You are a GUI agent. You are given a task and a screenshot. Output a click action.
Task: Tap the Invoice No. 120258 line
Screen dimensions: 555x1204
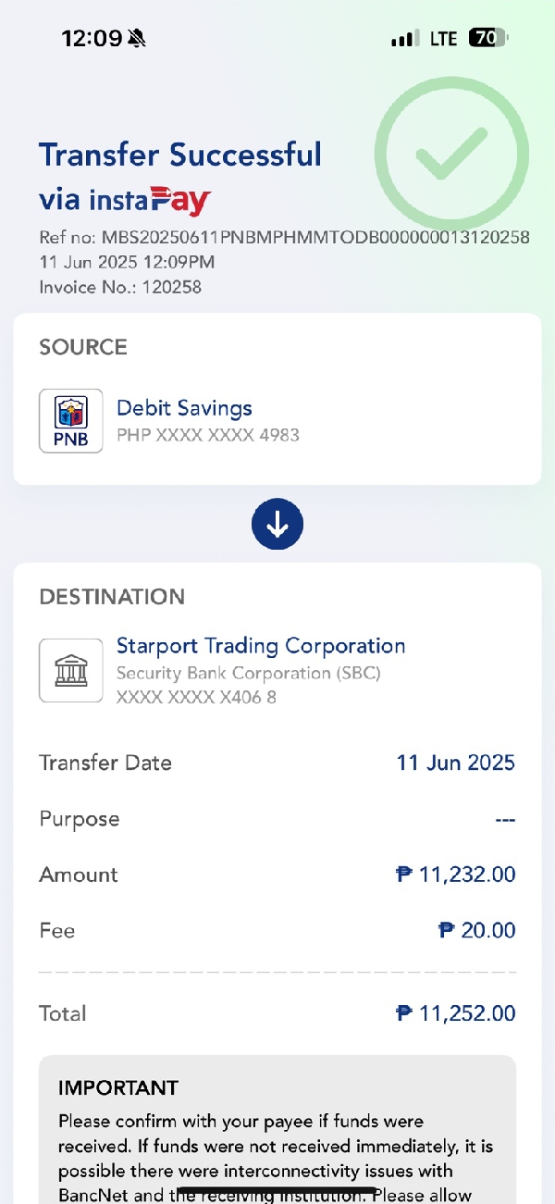coord(120,287)
